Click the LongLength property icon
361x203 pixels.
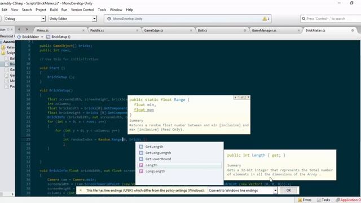141,171
